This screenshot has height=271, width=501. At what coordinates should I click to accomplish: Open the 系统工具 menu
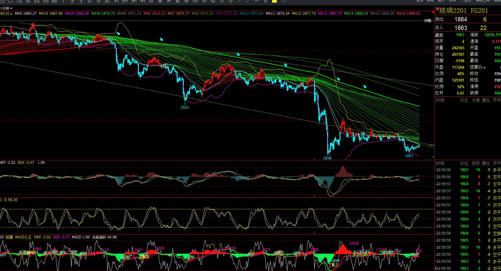483,1
